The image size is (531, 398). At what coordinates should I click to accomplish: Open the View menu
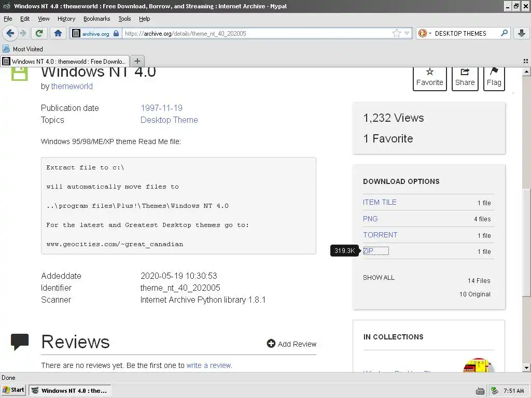[x=44, y=19]
